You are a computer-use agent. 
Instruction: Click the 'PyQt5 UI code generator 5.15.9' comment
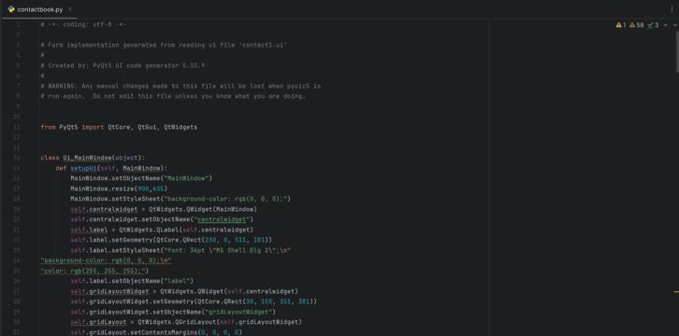123,65
